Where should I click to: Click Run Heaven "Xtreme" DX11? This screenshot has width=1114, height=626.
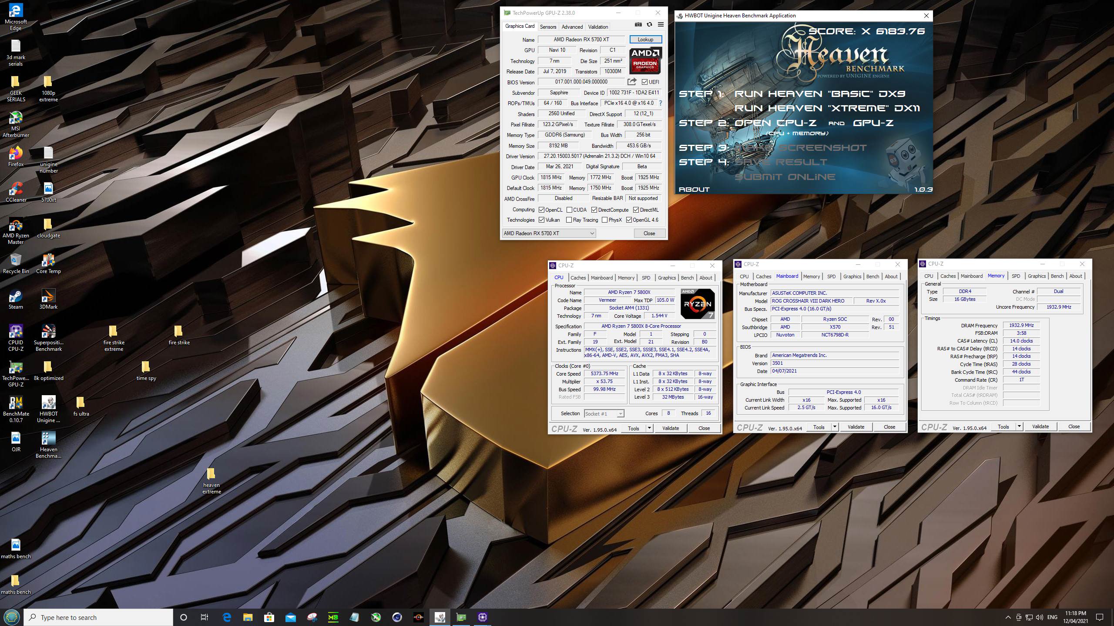[x=827, y=108]
